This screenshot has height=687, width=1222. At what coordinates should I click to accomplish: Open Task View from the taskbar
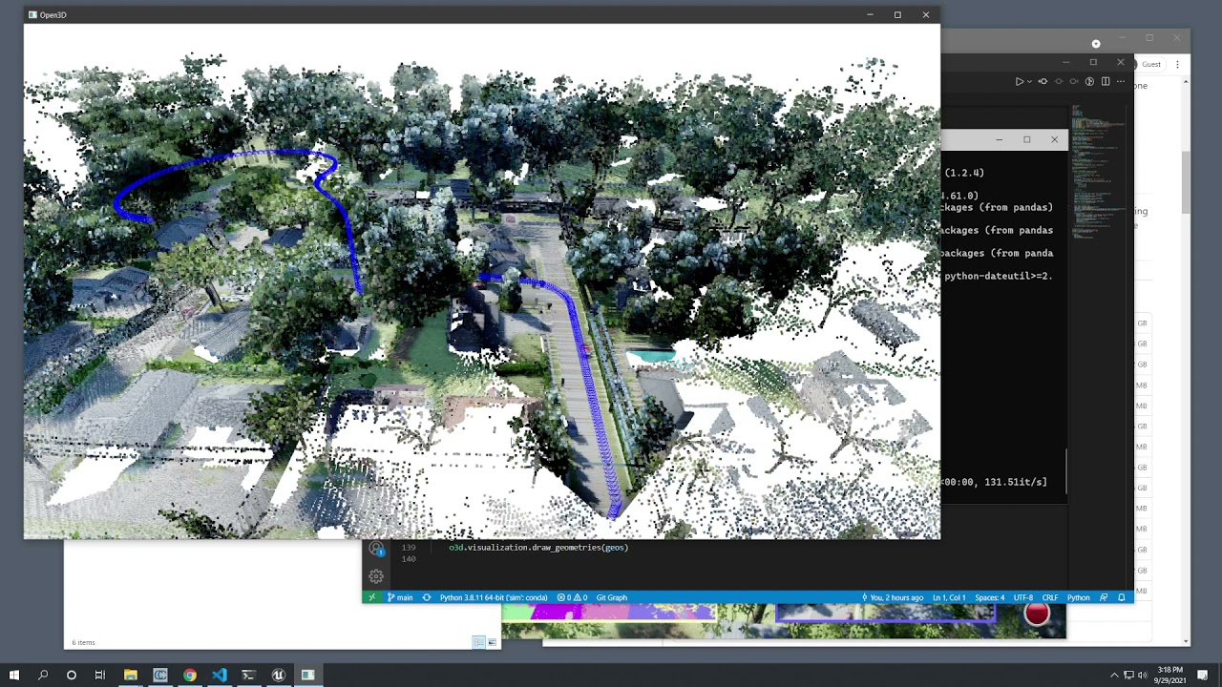point(99,676)
